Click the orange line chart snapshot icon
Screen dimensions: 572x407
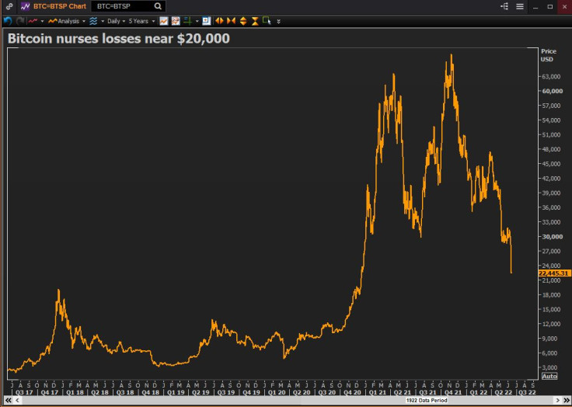click(x=164, y=21)
